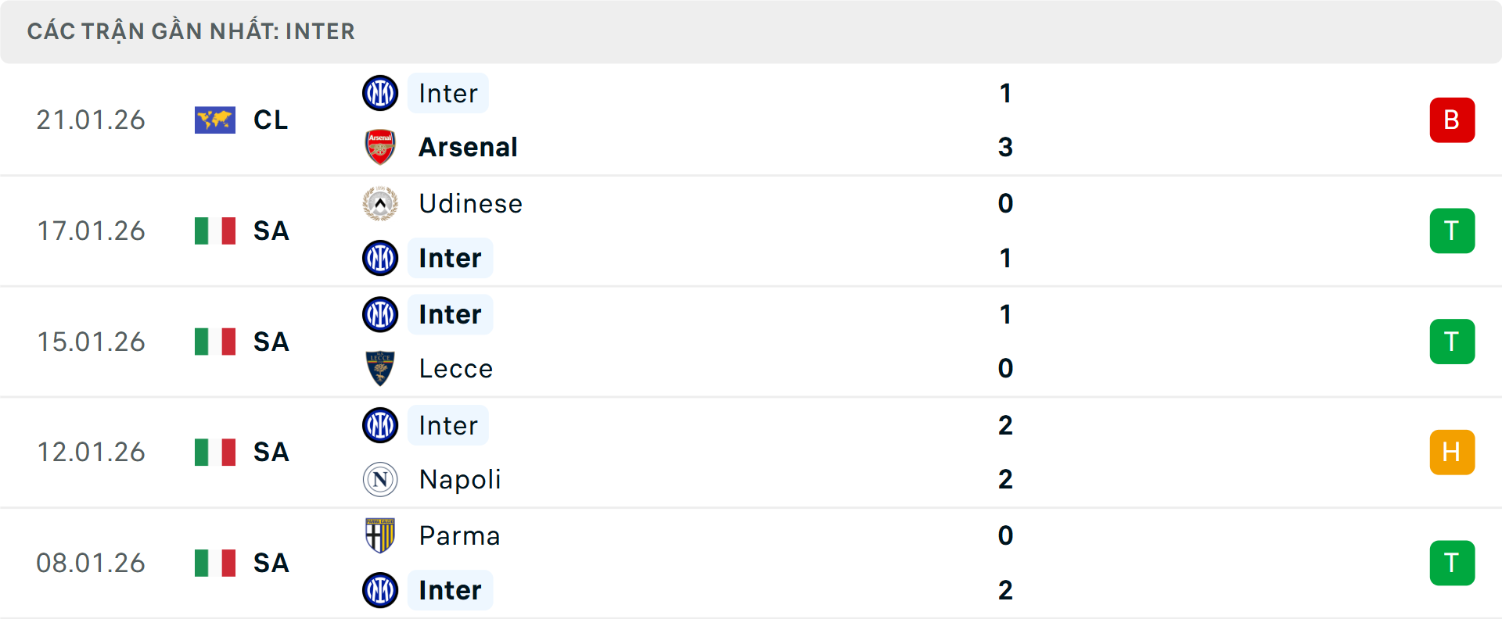Click Inter crest in Arsenal match row

tap(380, 93)
